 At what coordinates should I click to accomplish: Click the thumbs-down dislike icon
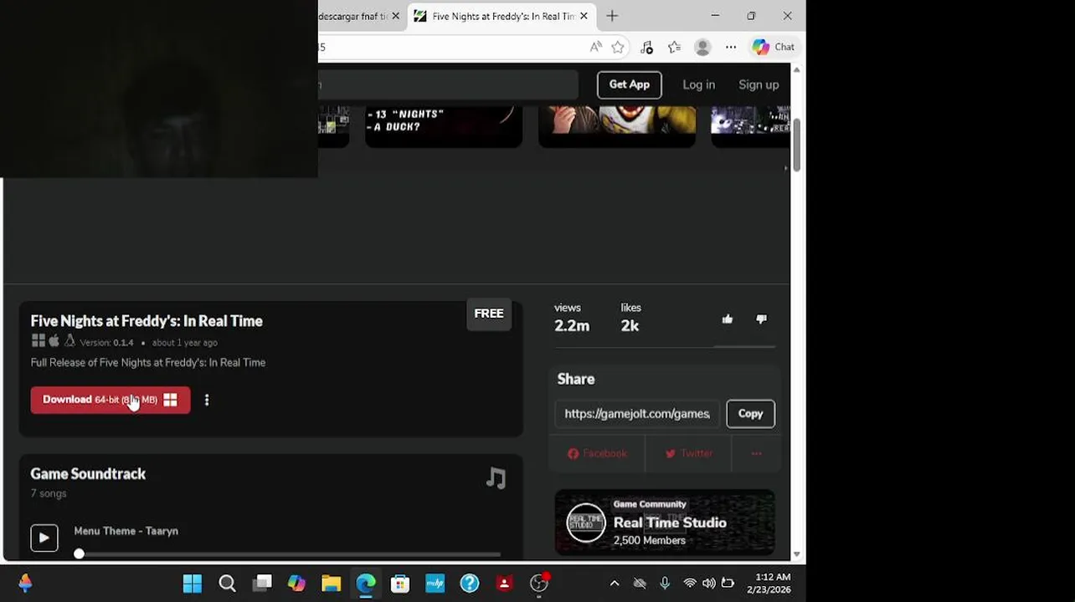coord(761,319)
